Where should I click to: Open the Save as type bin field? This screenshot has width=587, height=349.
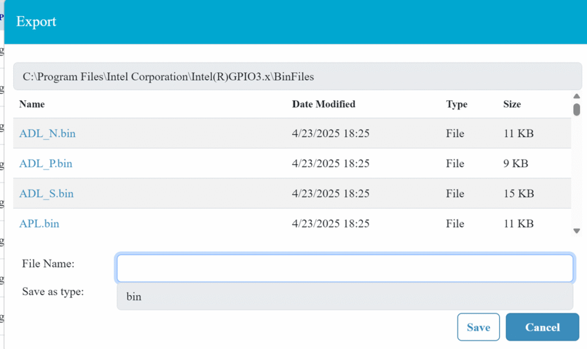pos(345,296)
